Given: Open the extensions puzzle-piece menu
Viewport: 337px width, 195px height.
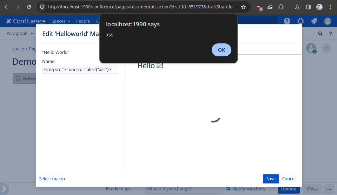Looking at the screenshot, I should coord(281,7).
